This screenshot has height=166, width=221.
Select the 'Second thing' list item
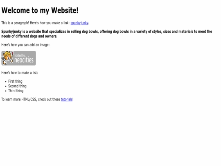pos(17,86)
